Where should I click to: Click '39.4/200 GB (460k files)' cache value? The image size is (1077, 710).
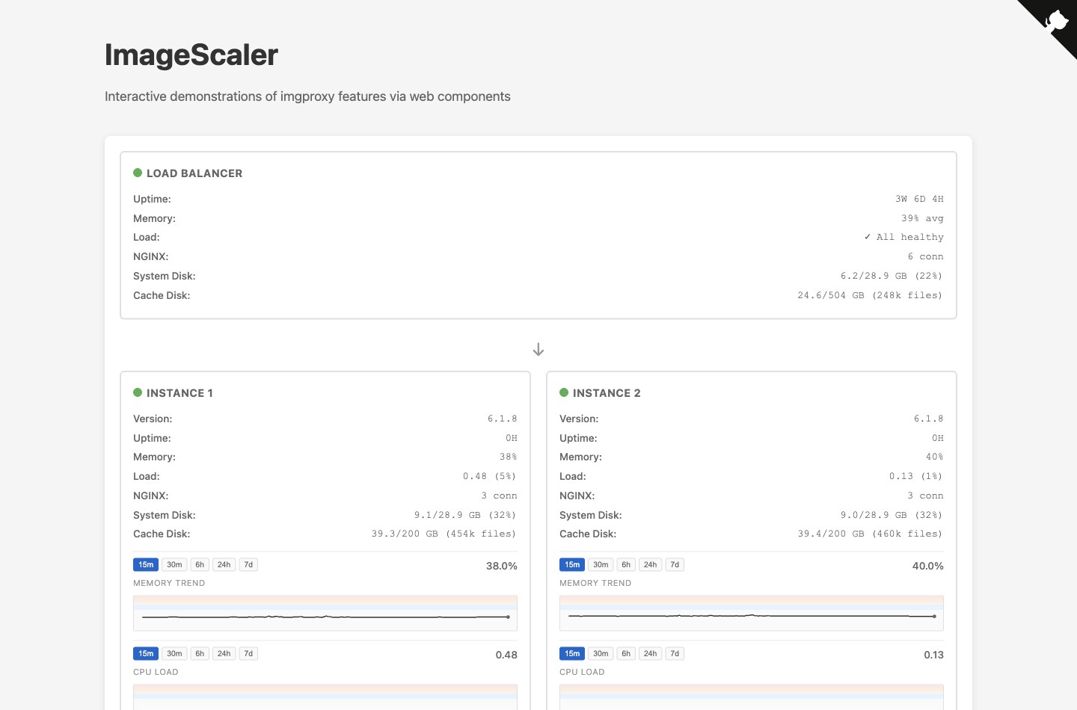point(871,534)
